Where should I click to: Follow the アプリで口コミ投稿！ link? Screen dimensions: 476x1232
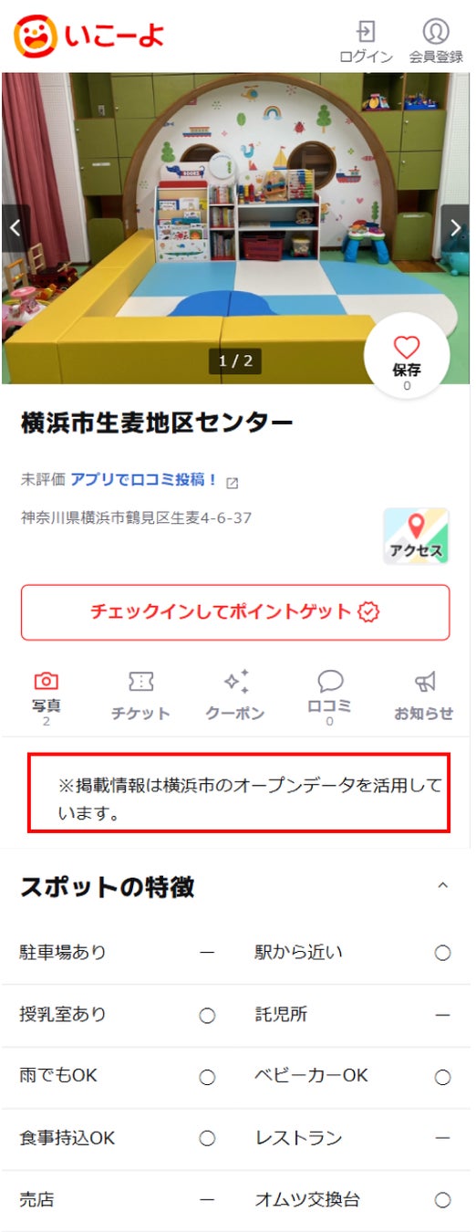pos(144,479)
